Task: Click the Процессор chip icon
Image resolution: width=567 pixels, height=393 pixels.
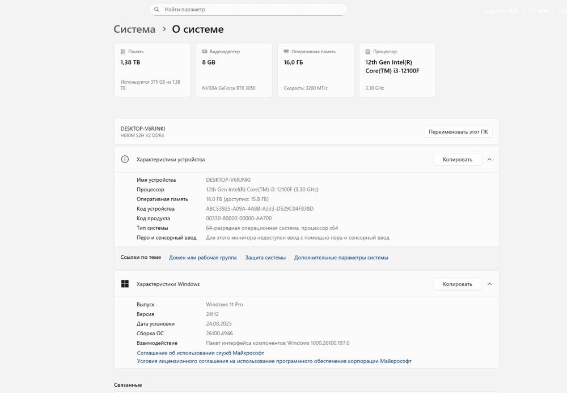Action: [368, 52]
